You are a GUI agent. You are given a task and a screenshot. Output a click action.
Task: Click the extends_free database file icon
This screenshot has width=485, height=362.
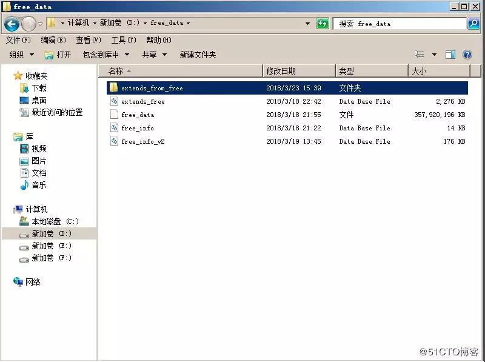(x=114, y=101)
